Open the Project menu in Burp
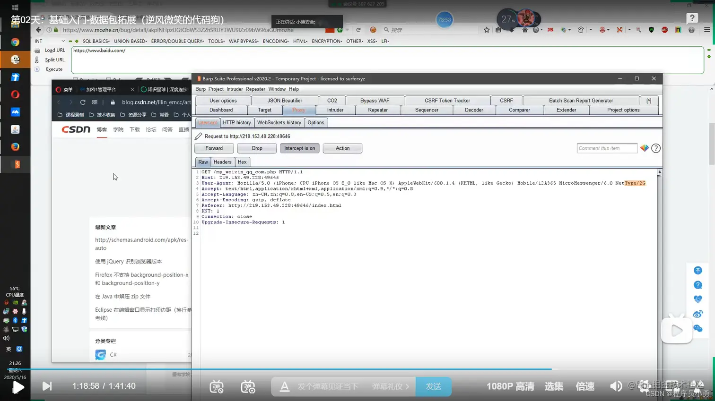The image size is (715, 401). point(216,89)
